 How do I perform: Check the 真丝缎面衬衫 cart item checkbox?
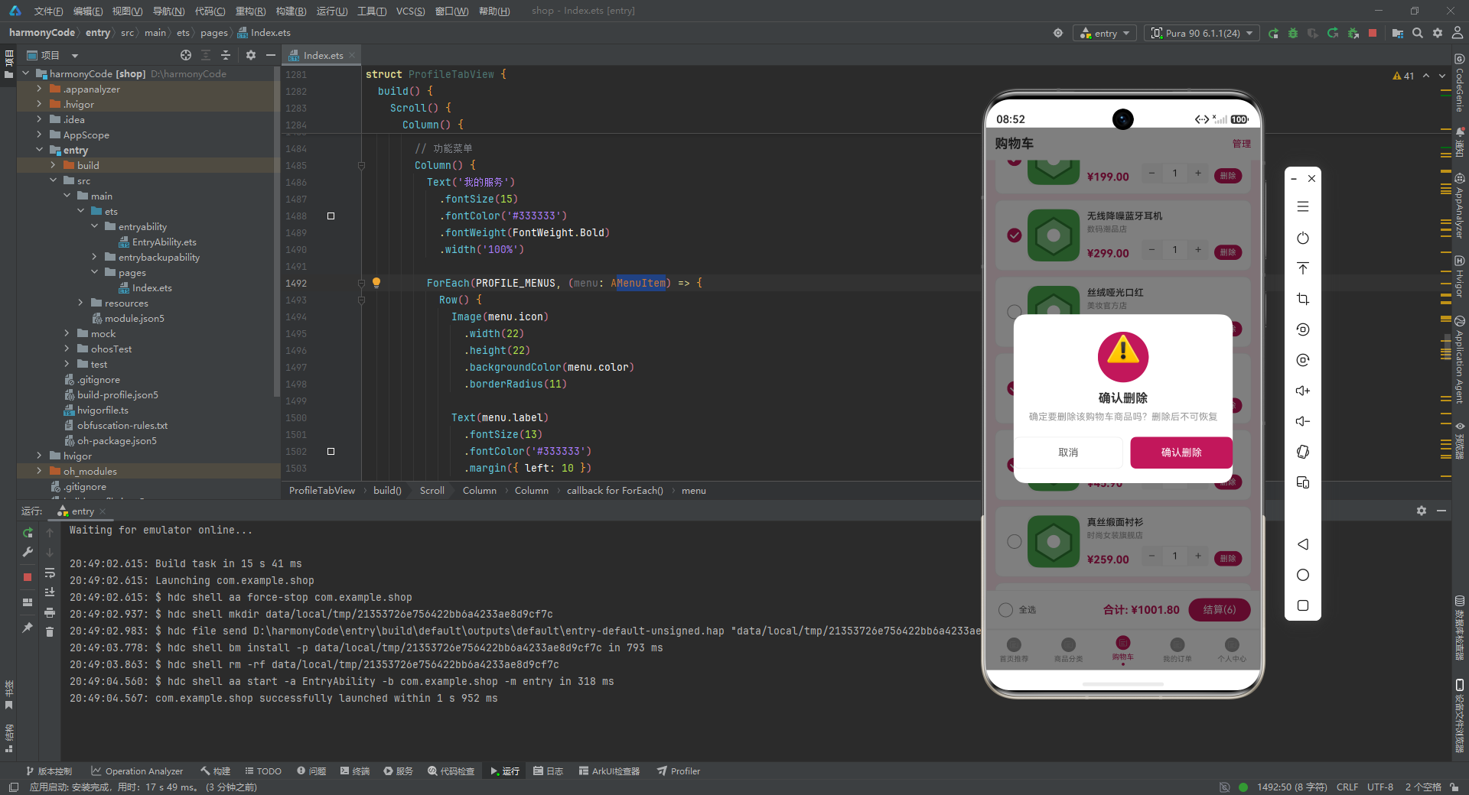click(1015, 541)
